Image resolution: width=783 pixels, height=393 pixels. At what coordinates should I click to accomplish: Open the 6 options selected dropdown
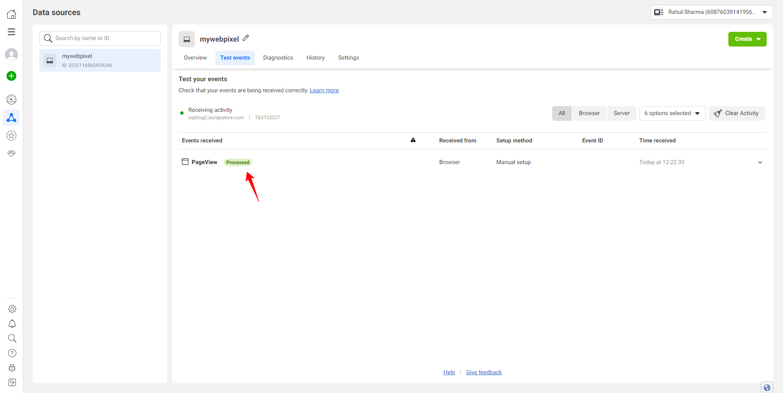(672, 113)
